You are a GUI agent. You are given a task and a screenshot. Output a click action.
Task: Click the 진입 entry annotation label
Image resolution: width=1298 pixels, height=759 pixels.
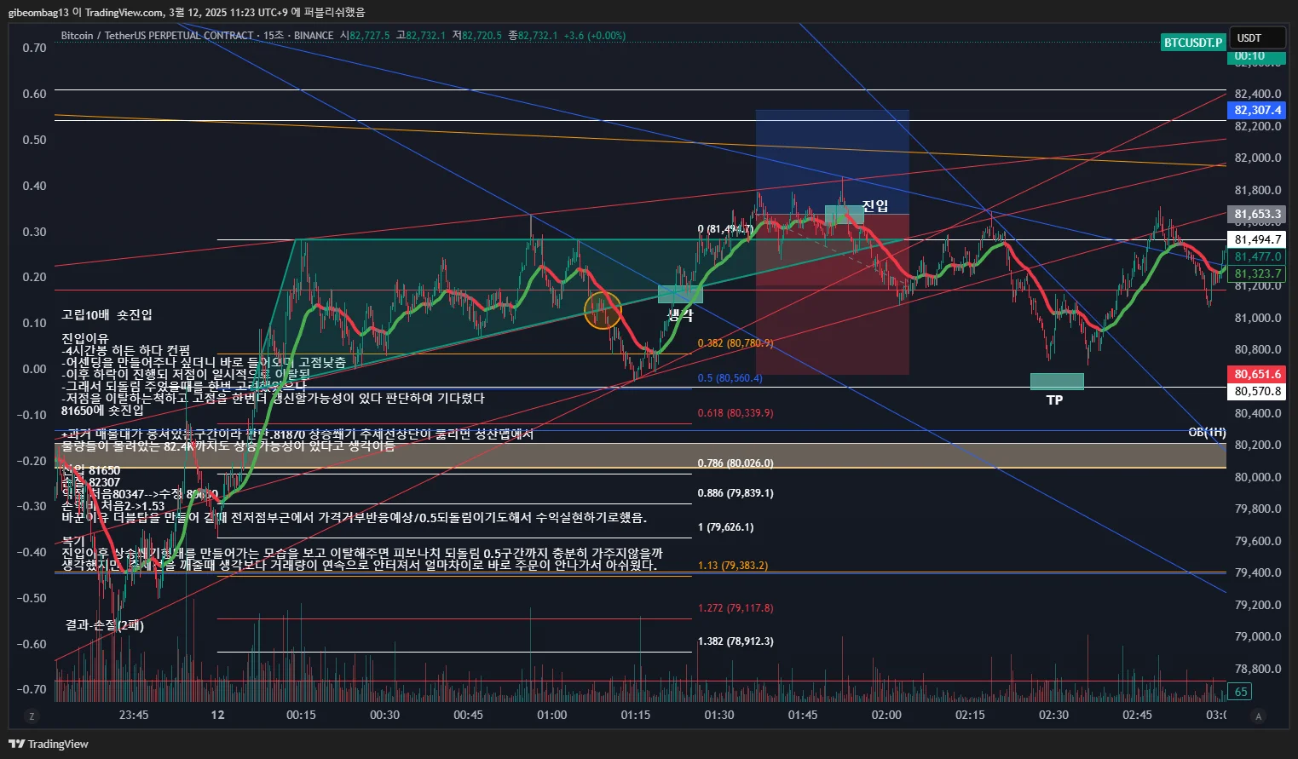[875, 205]
